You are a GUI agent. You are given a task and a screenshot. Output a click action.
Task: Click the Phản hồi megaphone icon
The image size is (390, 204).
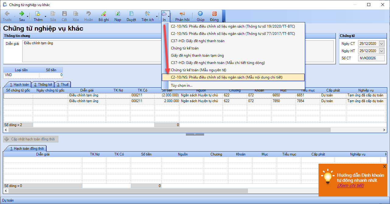[182, 14]
